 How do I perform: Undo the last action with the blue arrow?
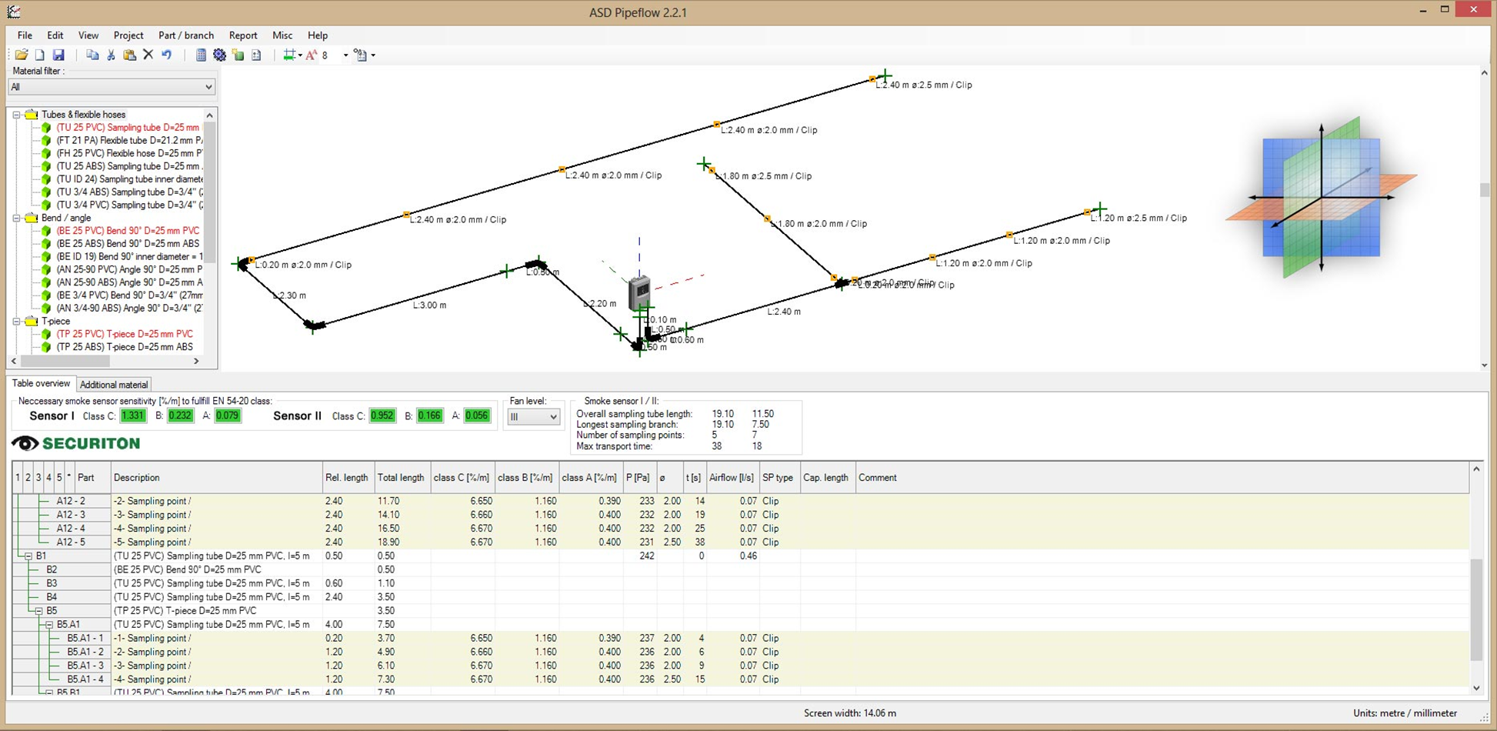(167, 55)
